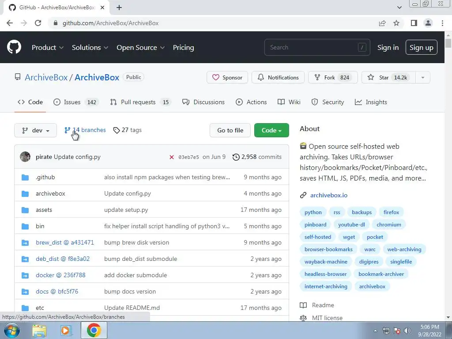The height and width of the screenshot is (339, 452).
Task: Click the brew_dist submodule folder icon
Action: (x=25, y=242)
